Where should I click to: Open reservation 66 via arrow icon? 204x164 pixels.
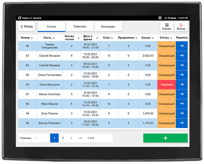182,46
